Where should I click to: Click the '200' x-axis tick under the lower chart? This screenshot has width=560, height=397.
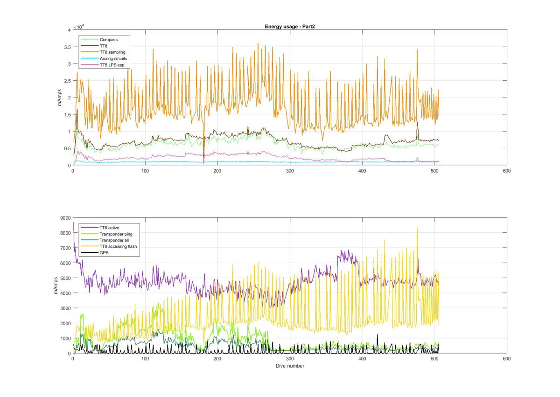click(x=217, y=359)
